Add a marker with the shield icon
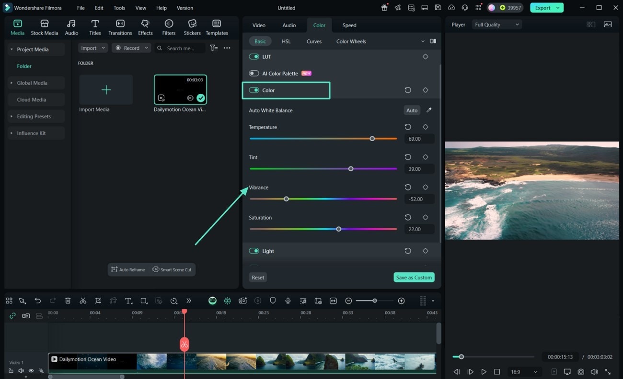 [273, 301]
